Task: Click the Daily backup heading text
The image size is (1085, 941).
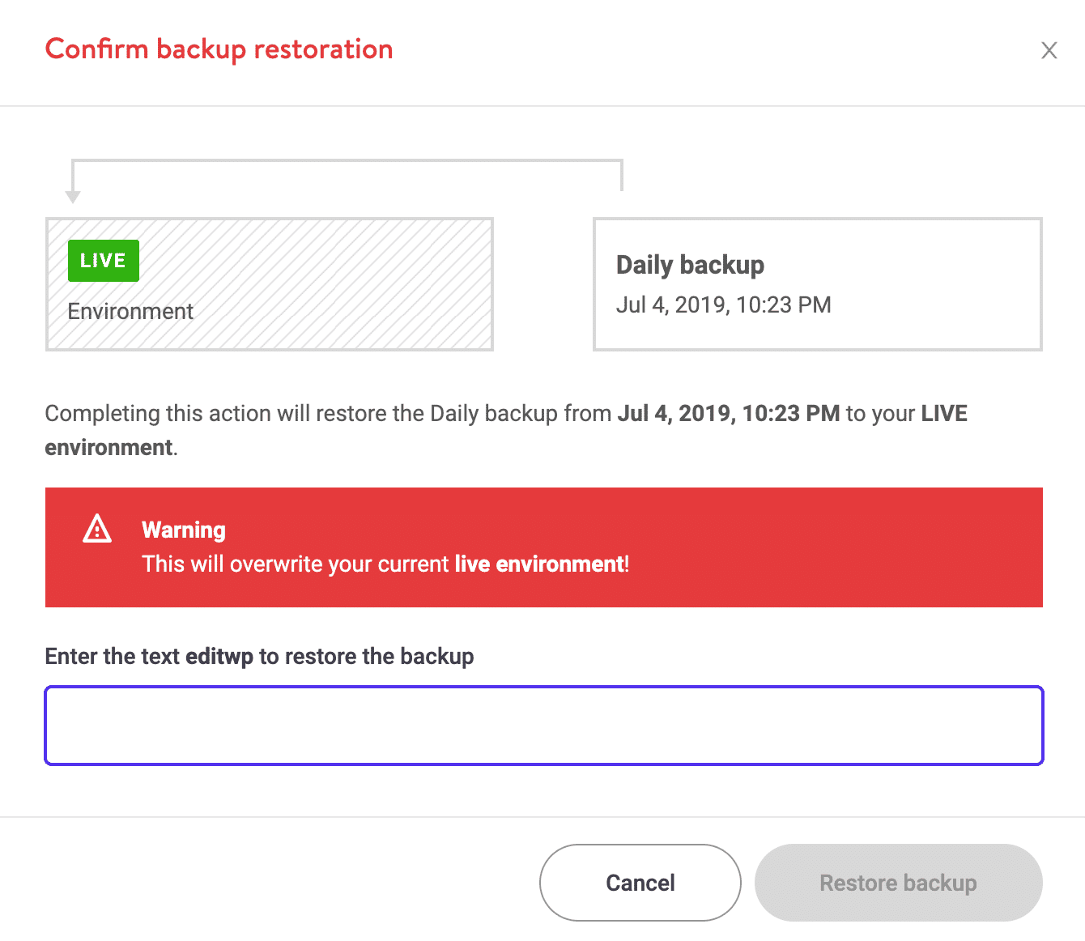Action: (690, 265)
